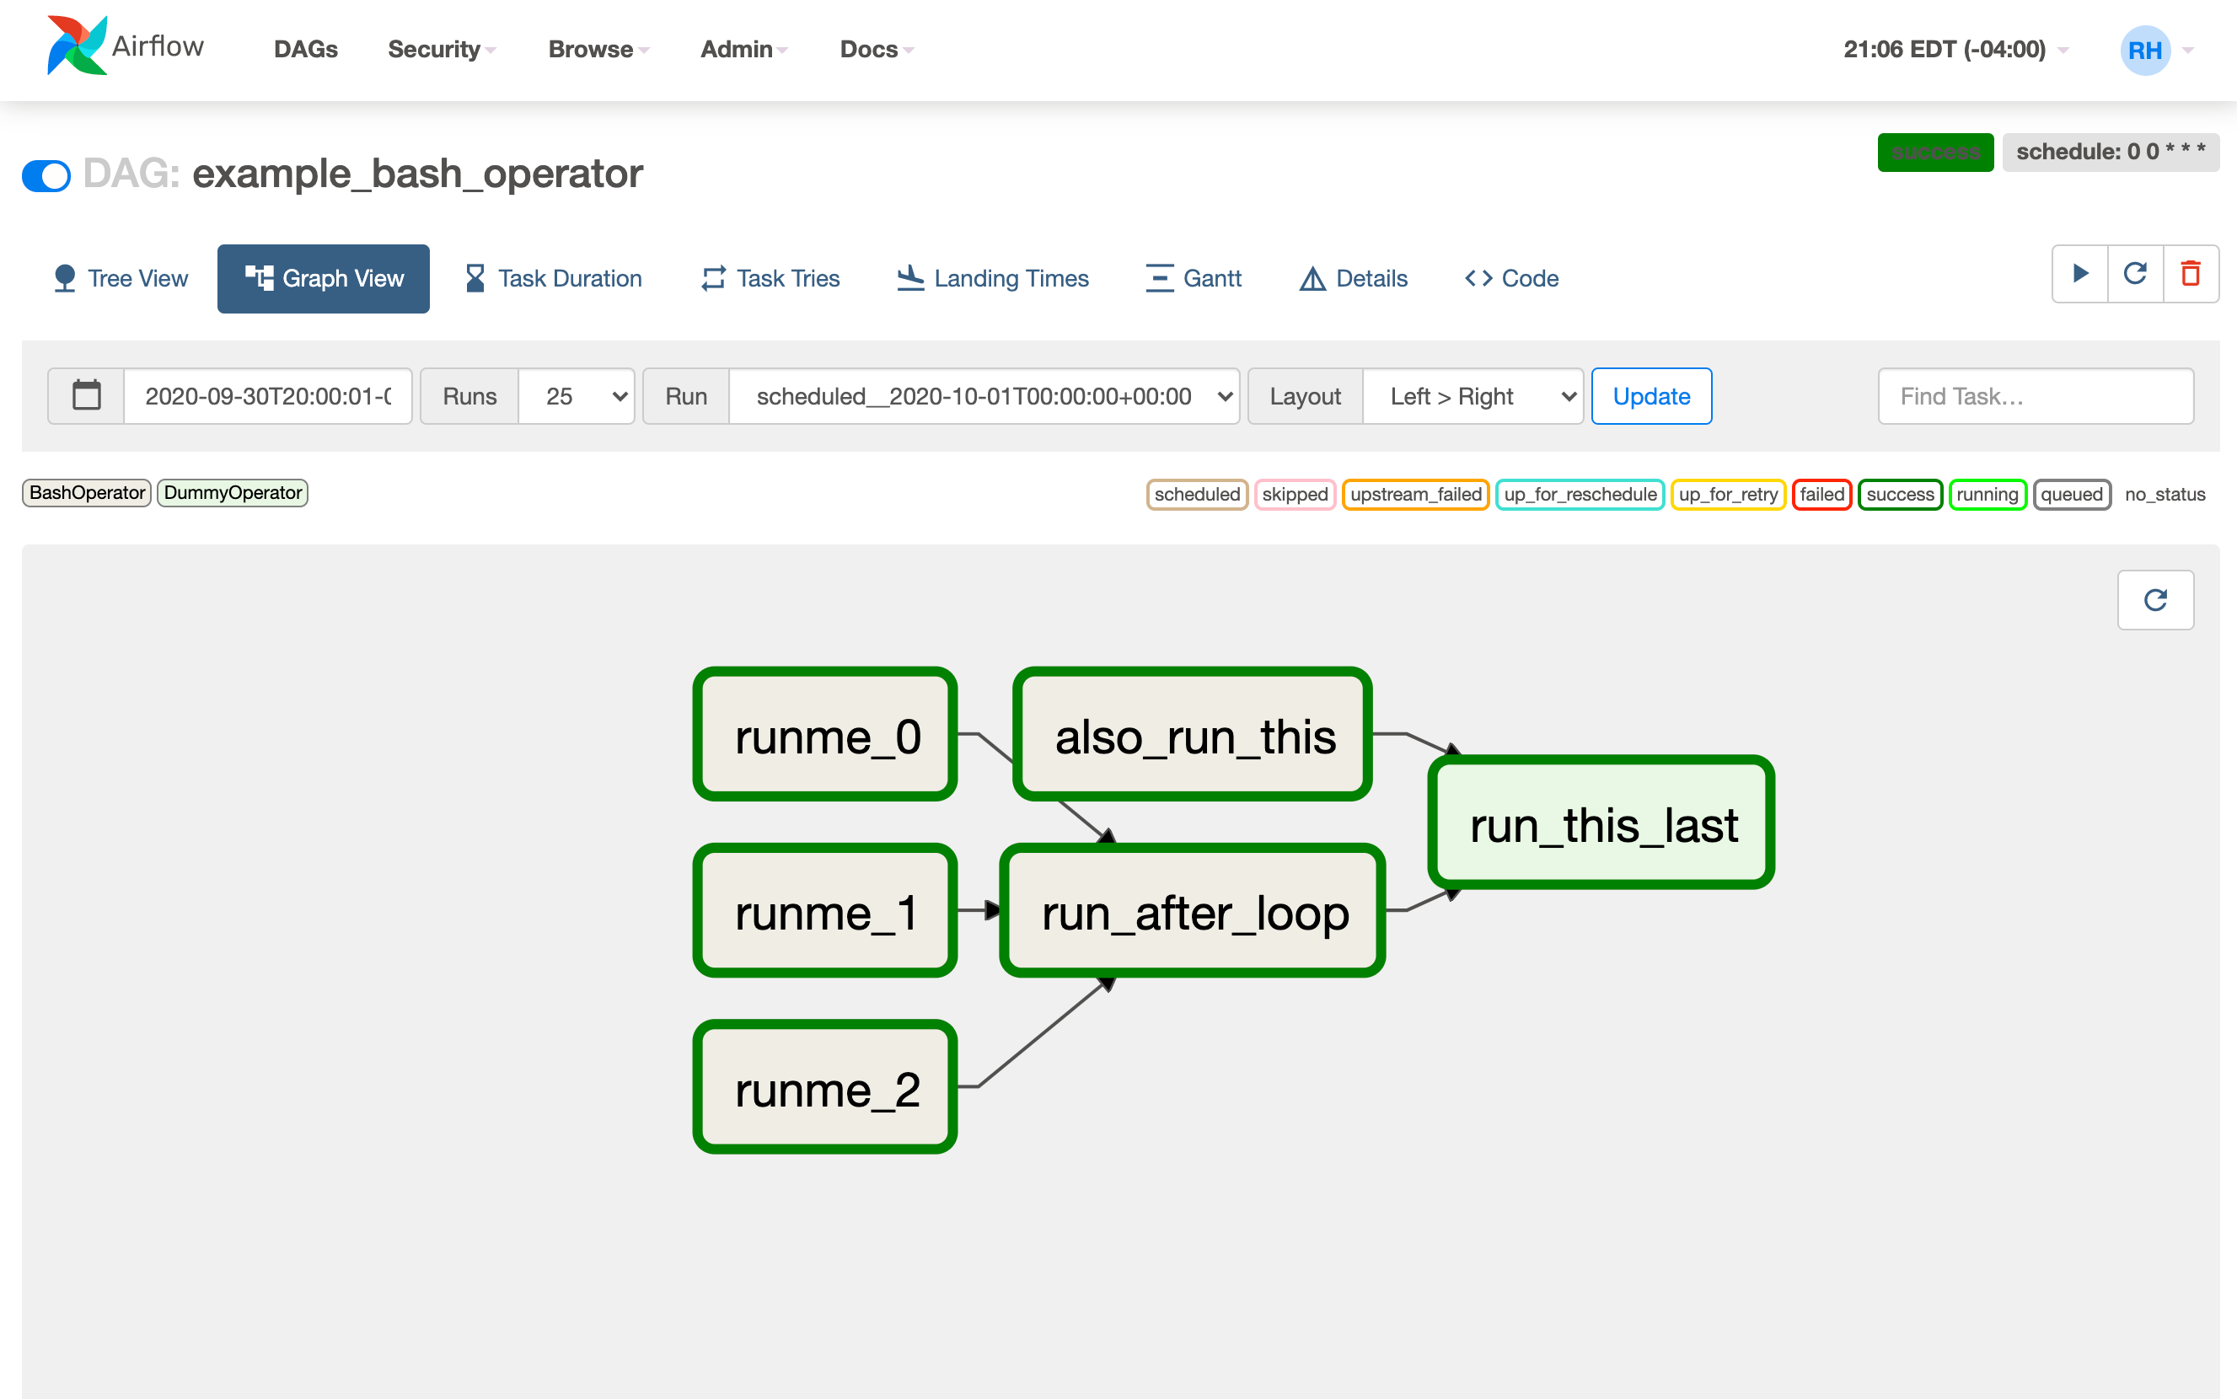The height and width of the screenshot is (1399, 2237).
Task: Toggle the BashOperator filter tag
Action: click(87, 491)
